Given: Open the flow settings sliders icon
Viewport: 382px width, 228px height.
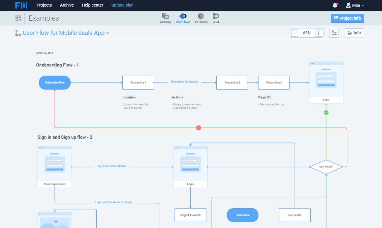Looking at the screenshot, I should pyautogui.click(x=334, y=33).
